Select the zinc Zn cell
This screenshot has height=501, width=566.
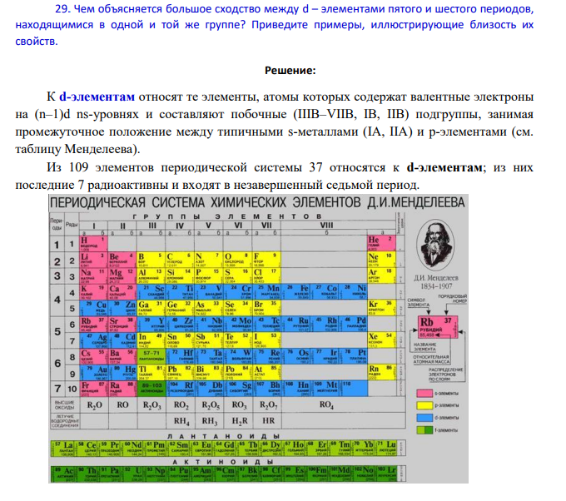click(122, 308)
